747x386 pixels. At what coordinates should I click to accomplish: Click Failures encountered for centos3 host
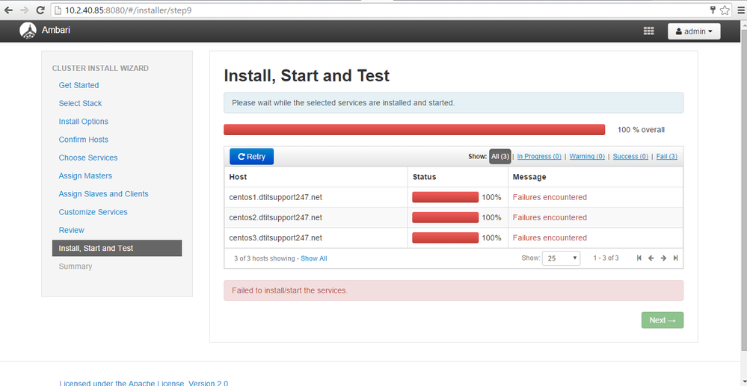pyautogui.click(x=550, y=237)
